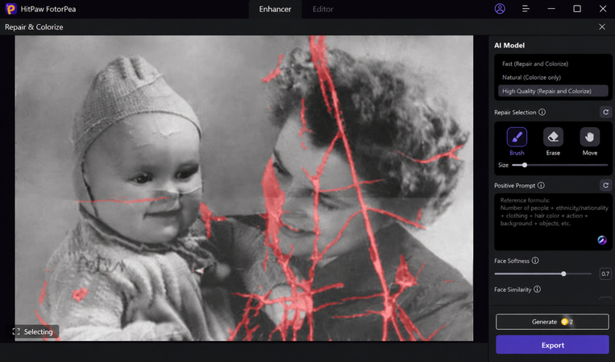Switch to the Editor tab
Screen dimensions: 615x362
(x=322, y=9)
